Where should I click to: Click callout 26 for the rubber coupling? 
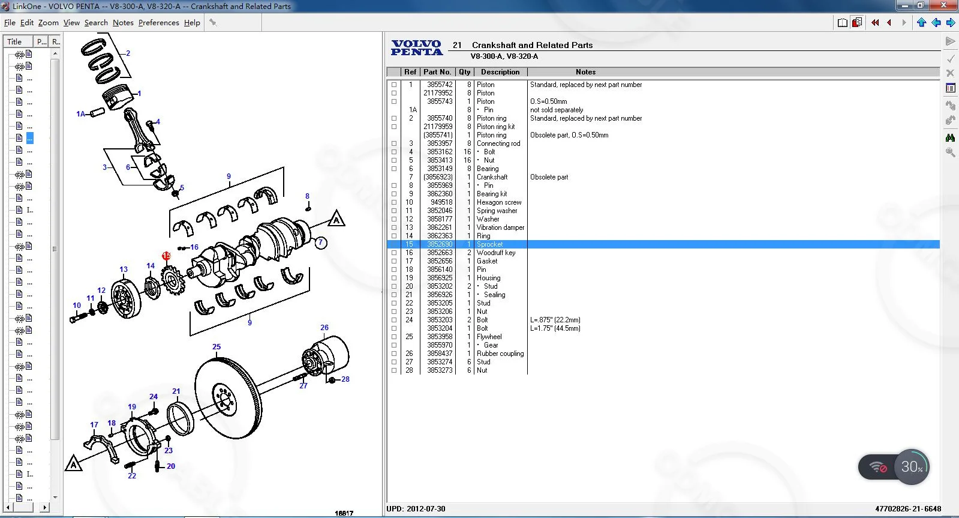click(324, 328)
